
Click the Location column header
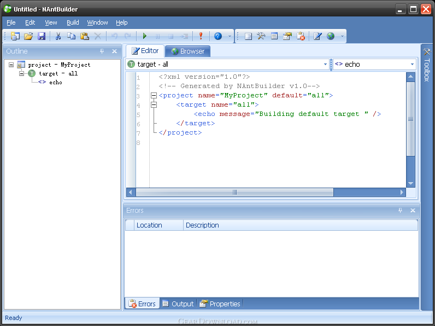click(x=158, y=225)
